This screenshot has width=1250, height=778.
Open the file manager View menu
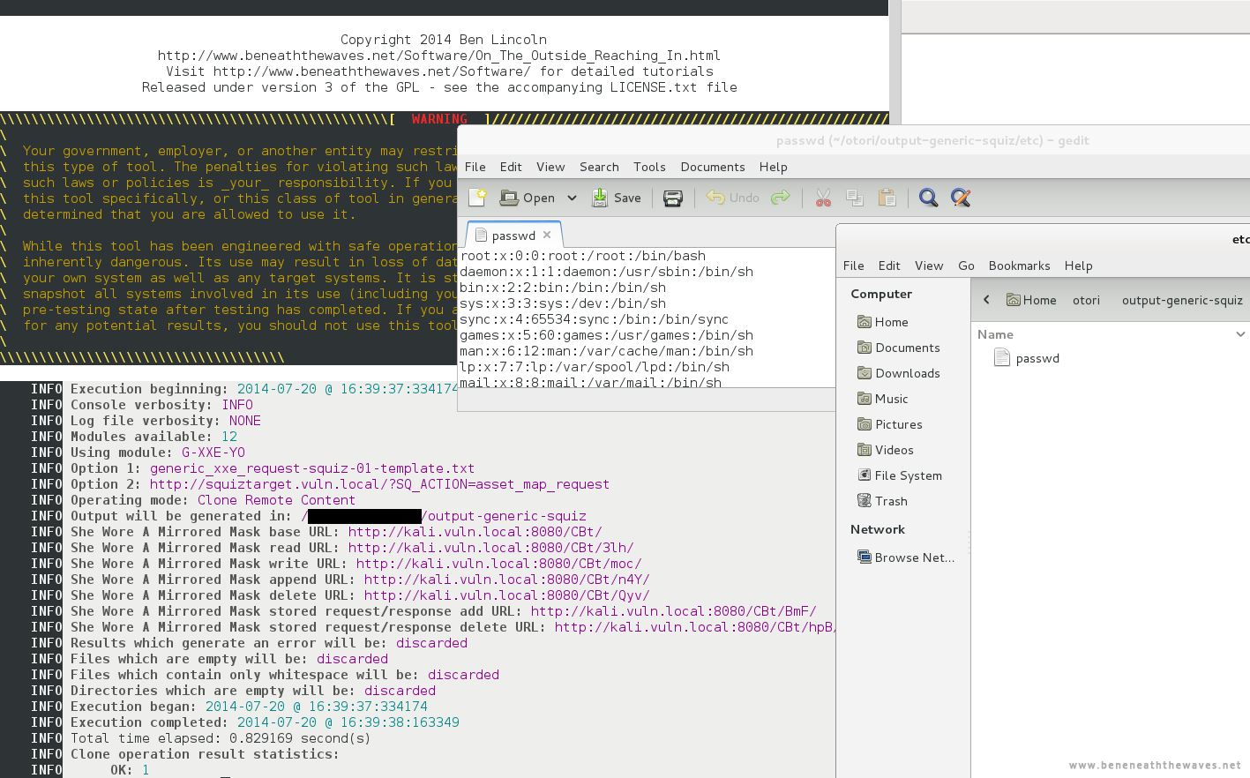(929, 266)
